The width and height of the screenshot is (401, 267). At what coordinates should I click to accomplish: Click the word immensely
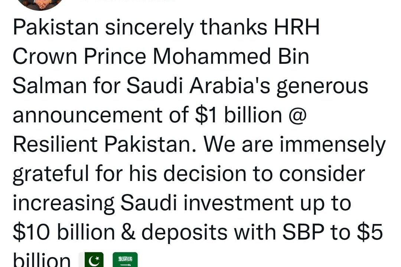[x=333, y=144]
